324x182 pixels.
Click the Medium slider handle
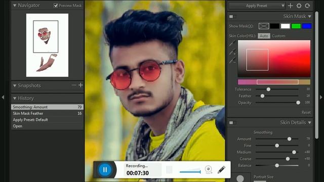coord(294,152)
